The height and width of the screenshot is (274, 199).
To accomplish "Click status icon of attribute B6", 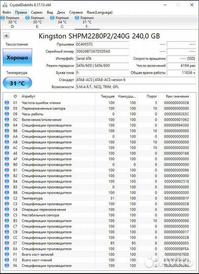I will (7, 131).
